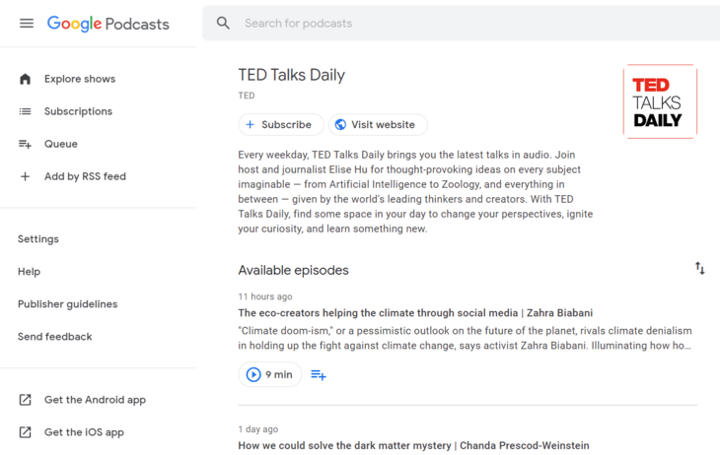720x455 pixels.
Task: Click the Google Podcasts logo
Action: [108, 24]
